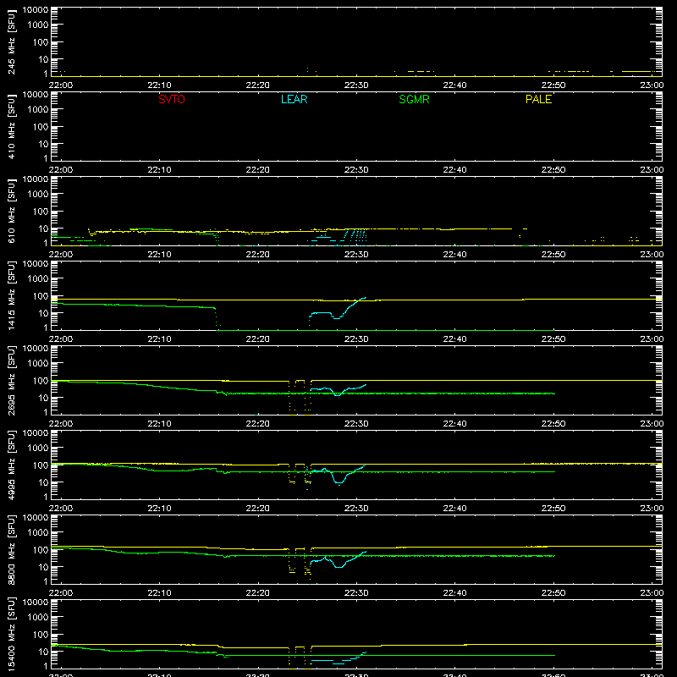
Task: Click 22:50 tick label under 8800 MHz panel
Action: pyautogui.click(x=553, y=593)
